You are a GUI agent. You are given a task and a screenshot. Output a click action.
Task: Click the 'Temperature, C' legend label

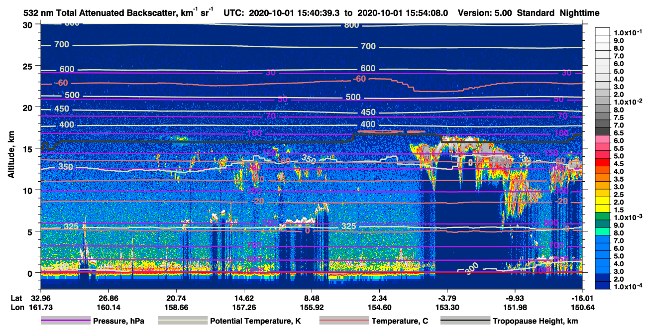click(x=400, y=321)
